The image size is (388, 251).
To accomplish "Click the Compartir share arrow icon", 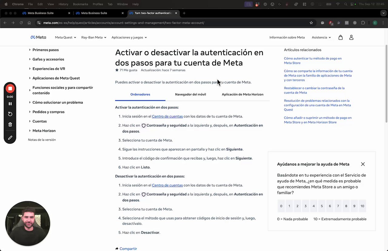I will (117, 249).
